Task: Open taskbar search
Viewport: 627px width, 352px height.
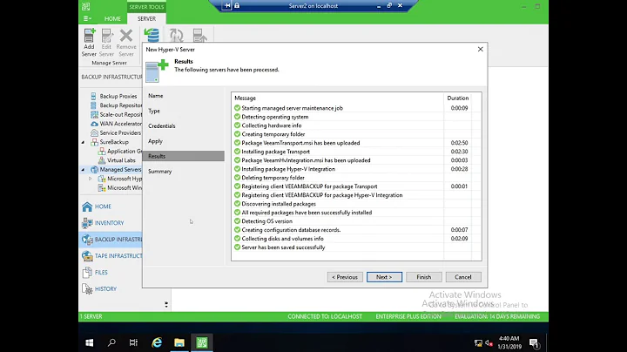Action: click(x=111, y=342)
